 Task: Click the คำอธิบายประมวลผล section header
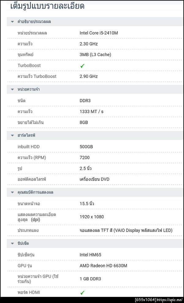pos(34,22)
